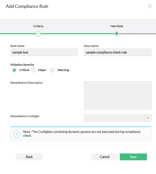Click the Remediation Description text area

click(118, 95)
